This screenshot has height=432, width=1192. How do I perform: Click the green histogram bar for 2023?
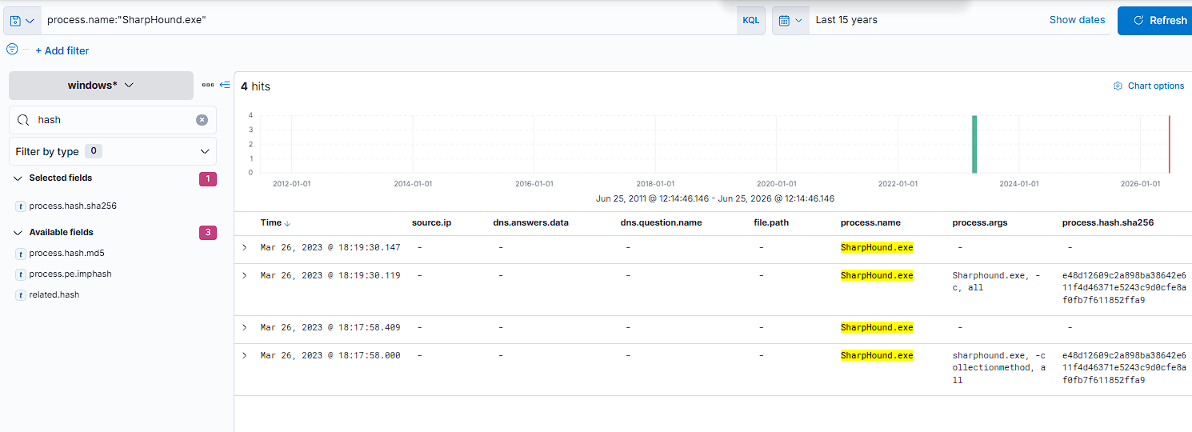974,144
